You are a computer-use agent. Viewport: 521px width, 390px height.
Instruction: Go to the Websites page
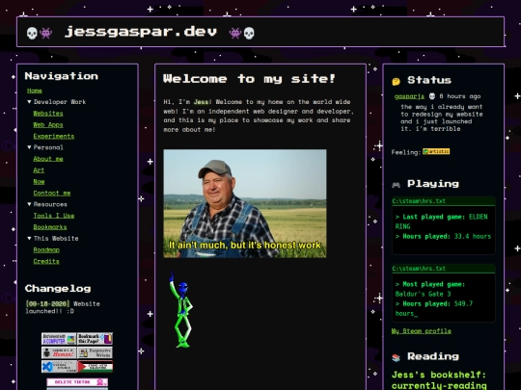pyautogui.click(x=48, y=114)
